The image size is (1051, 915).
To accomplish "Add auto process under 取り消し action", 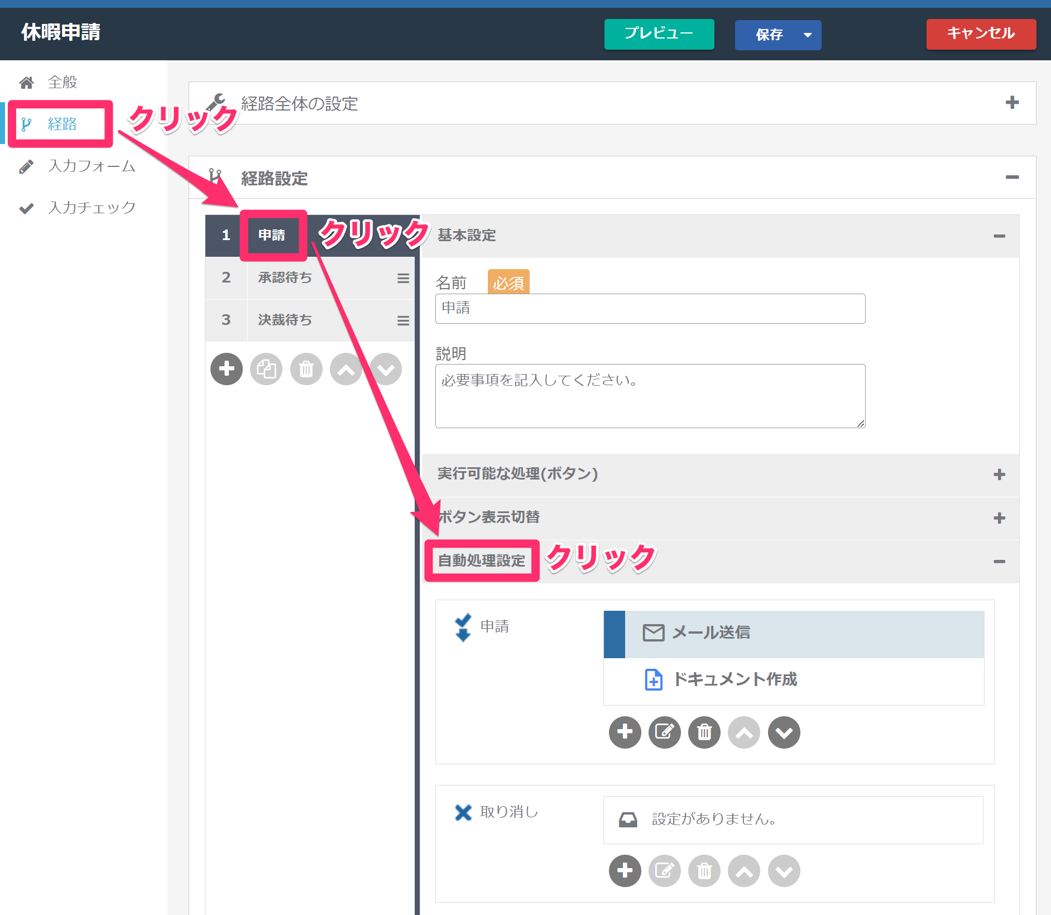I will tap(625, 870).
